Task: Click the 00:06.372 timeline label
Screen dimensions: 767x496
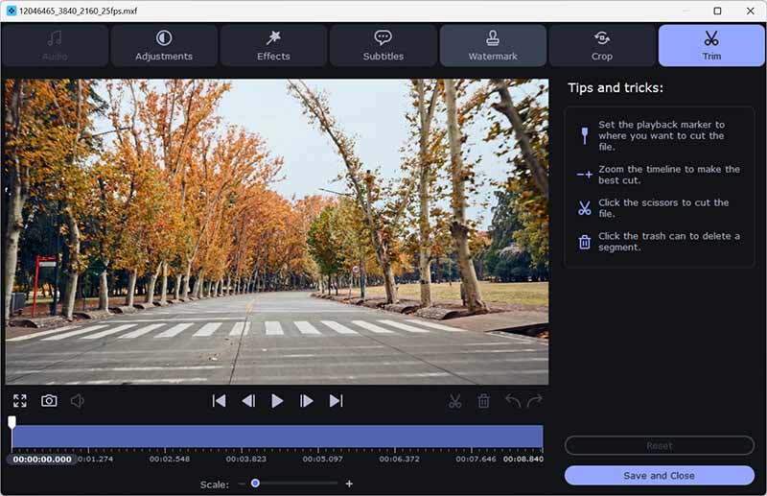Action: pos(399,460)
